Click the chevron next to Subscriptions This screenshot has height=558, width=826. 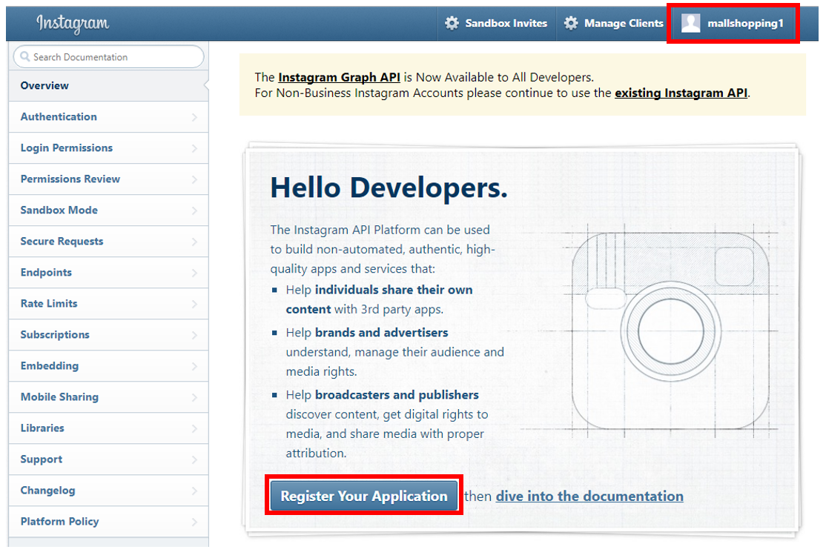coord(194,335)
